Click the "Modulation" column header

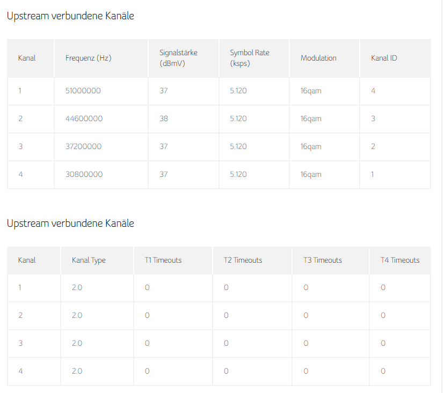pos(318,58)
